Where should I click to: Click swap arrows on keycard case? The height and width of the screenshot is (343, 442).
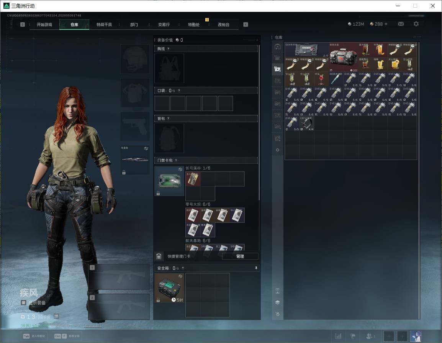(180, 169)
